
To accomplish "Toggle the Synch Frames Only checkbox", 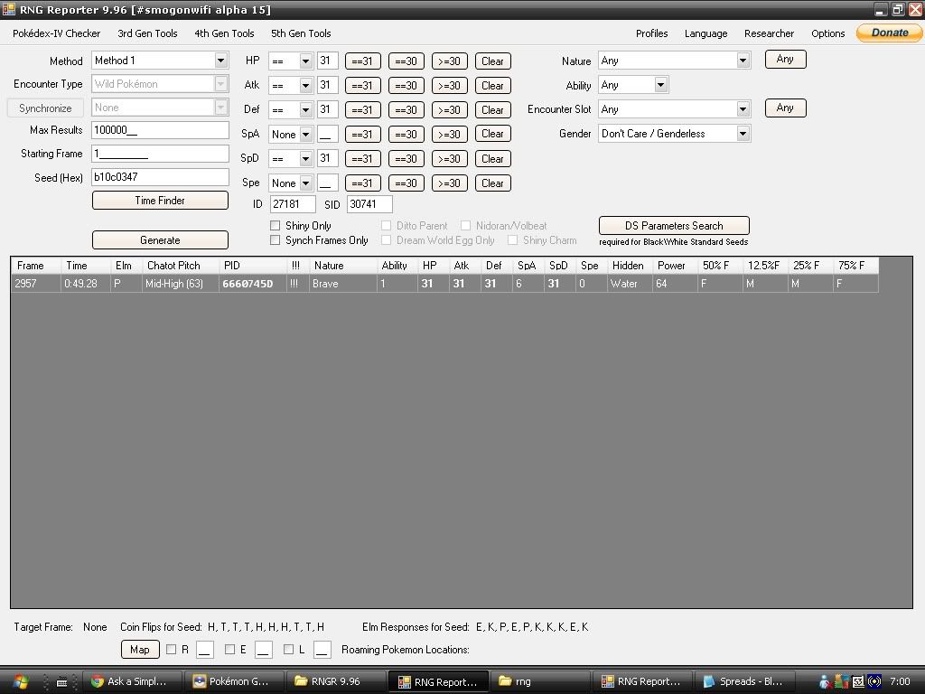I will pyautogui.click(x=276, y=240).
